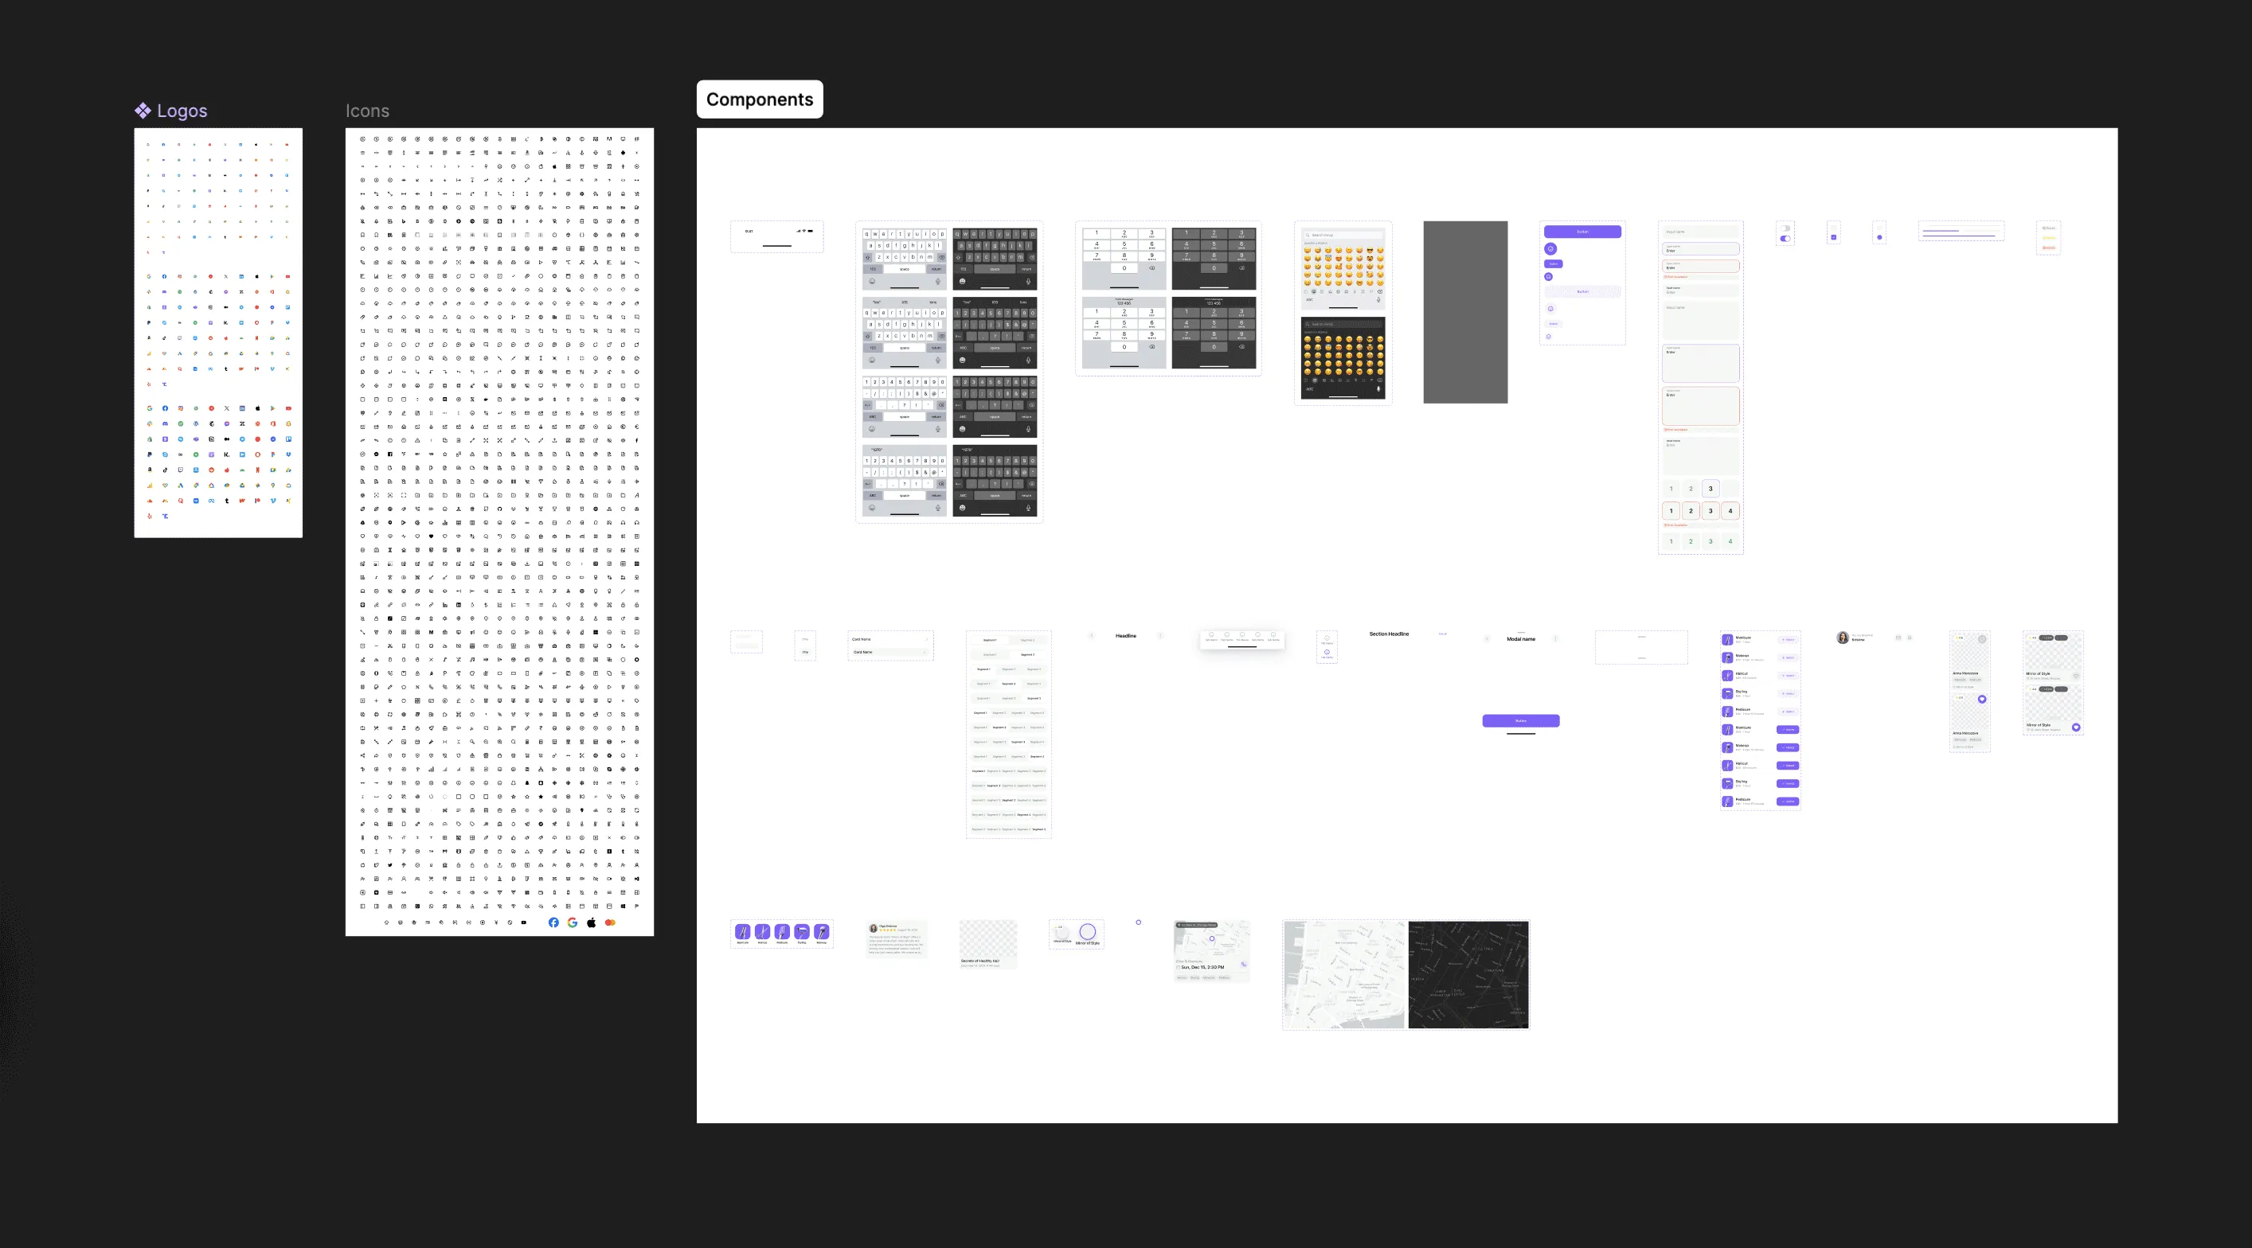Click back chevron left of Headline

(x=1091, y=635)
